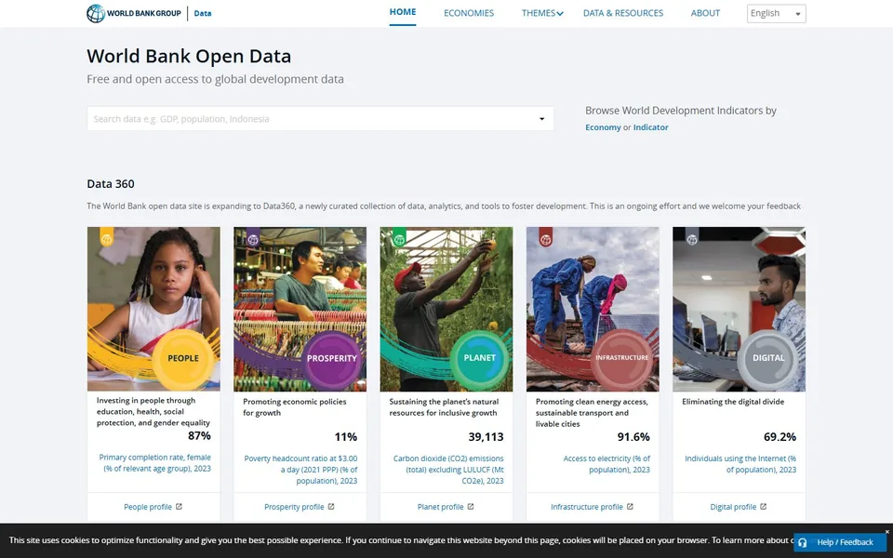The height and width of the screenshot is (558, 893).
Task: Open the People card photo
Action: pyautogui.click(x=153, y=309)
